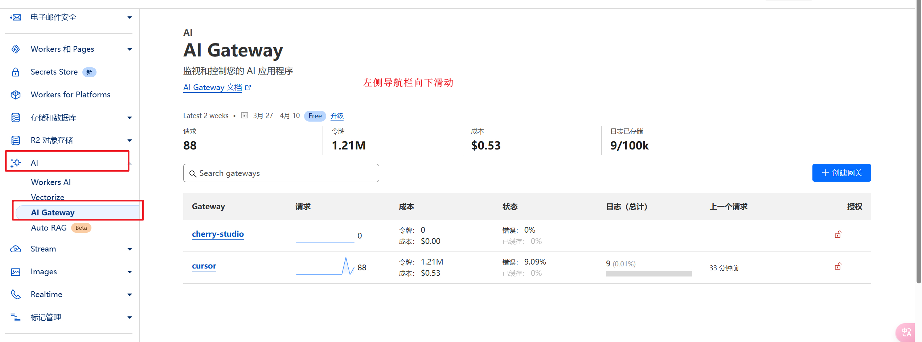Click the storage and databases icon
Viewport: 922px width, 342px height.
click(16, 118)
